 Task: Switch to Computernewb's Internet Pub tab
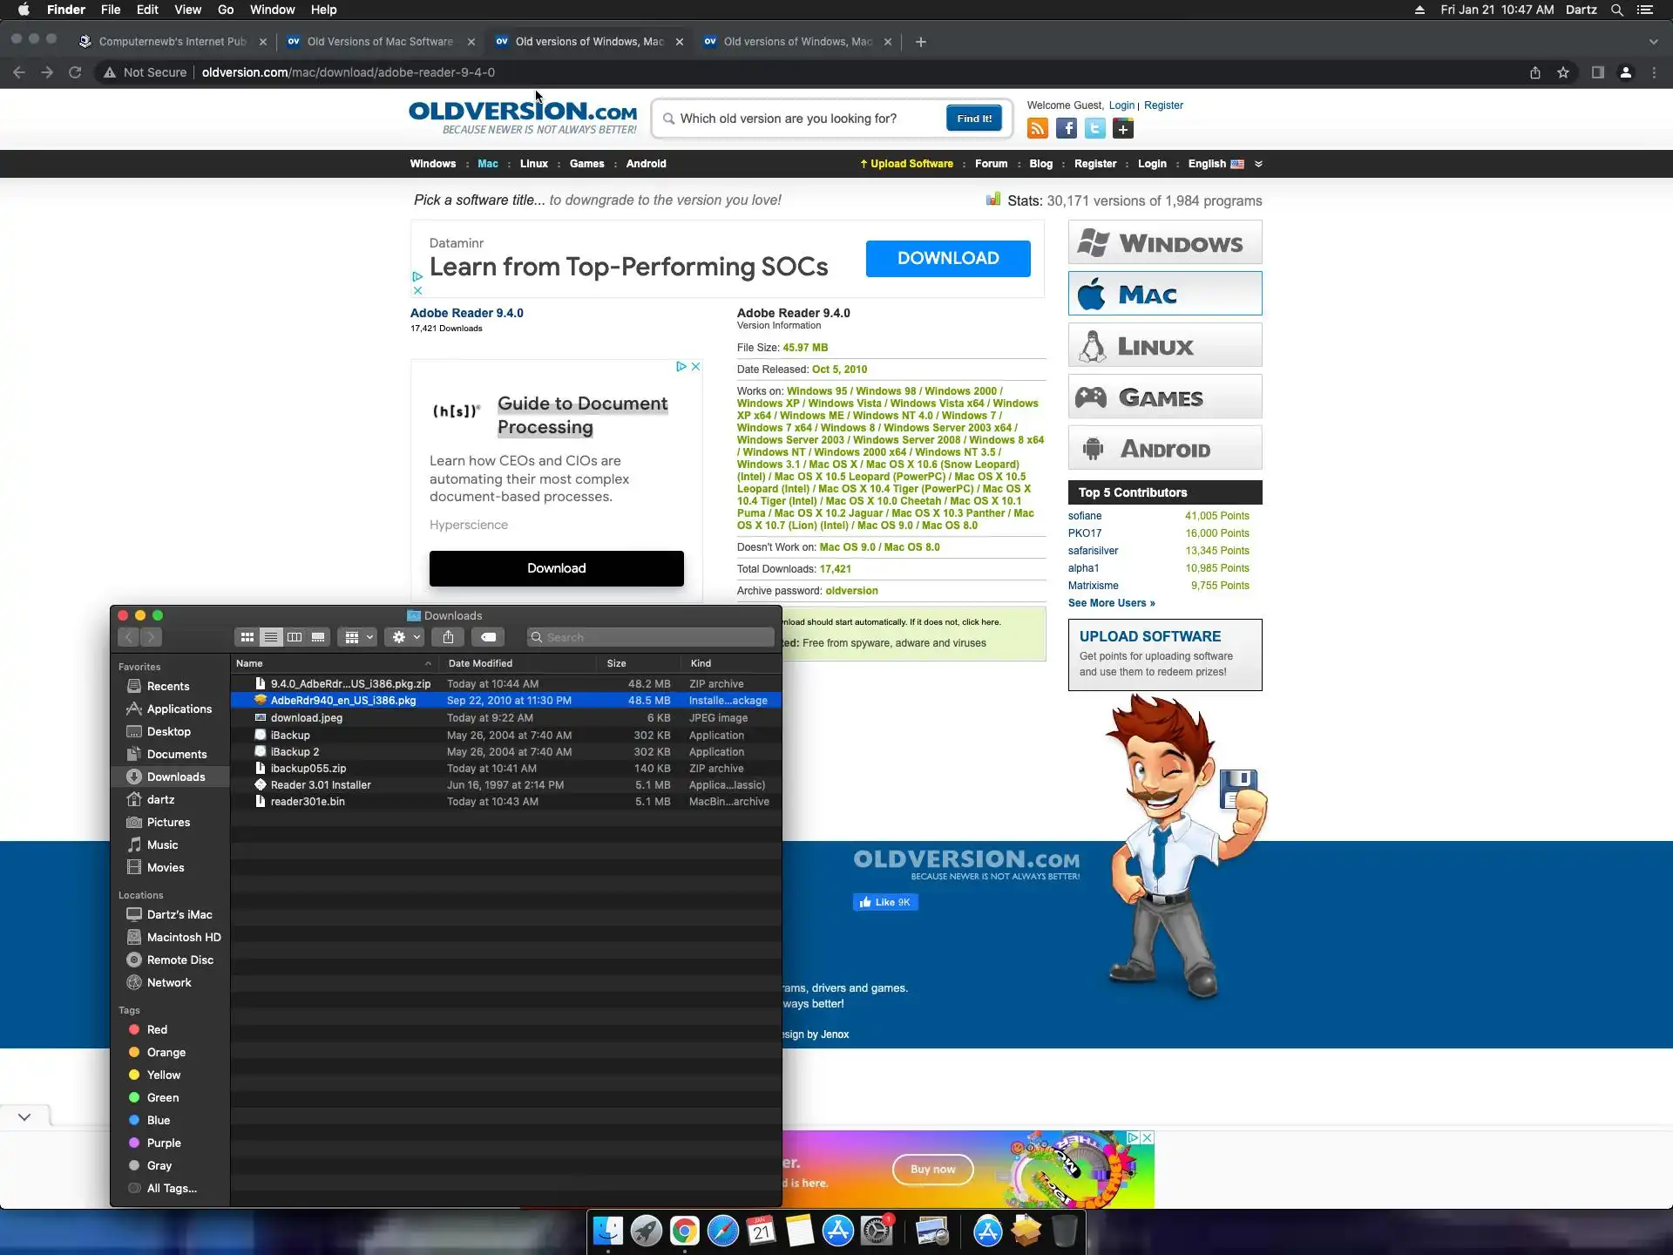pos(172,42)
